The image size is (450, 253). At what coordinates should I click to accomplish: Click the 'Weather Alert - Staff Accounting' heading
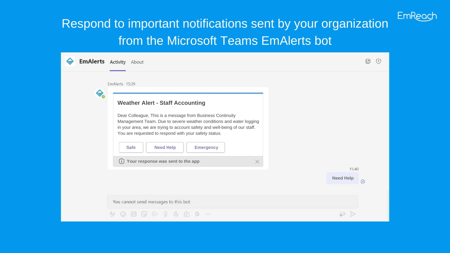[x=161, y=103]
